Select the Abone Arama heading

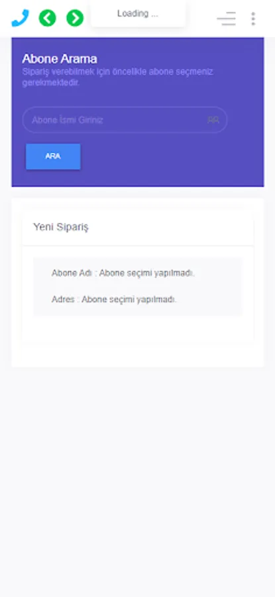click(60, 58)
